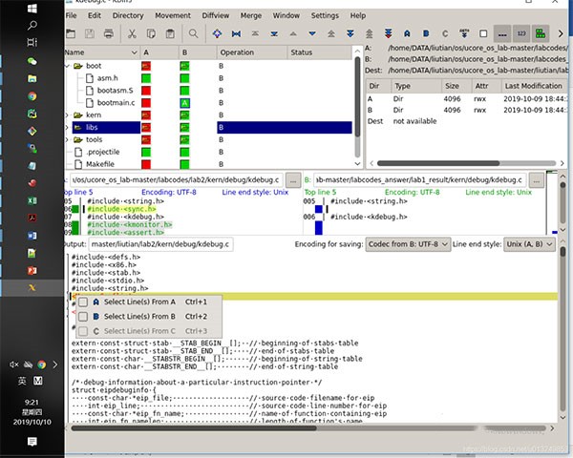Check Select Line(s) From B checkbox

(83, 316)
